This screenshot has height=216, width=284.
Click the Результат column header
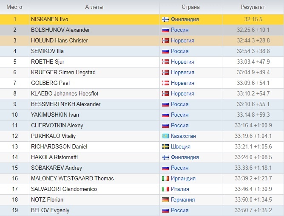coord(253,7)
